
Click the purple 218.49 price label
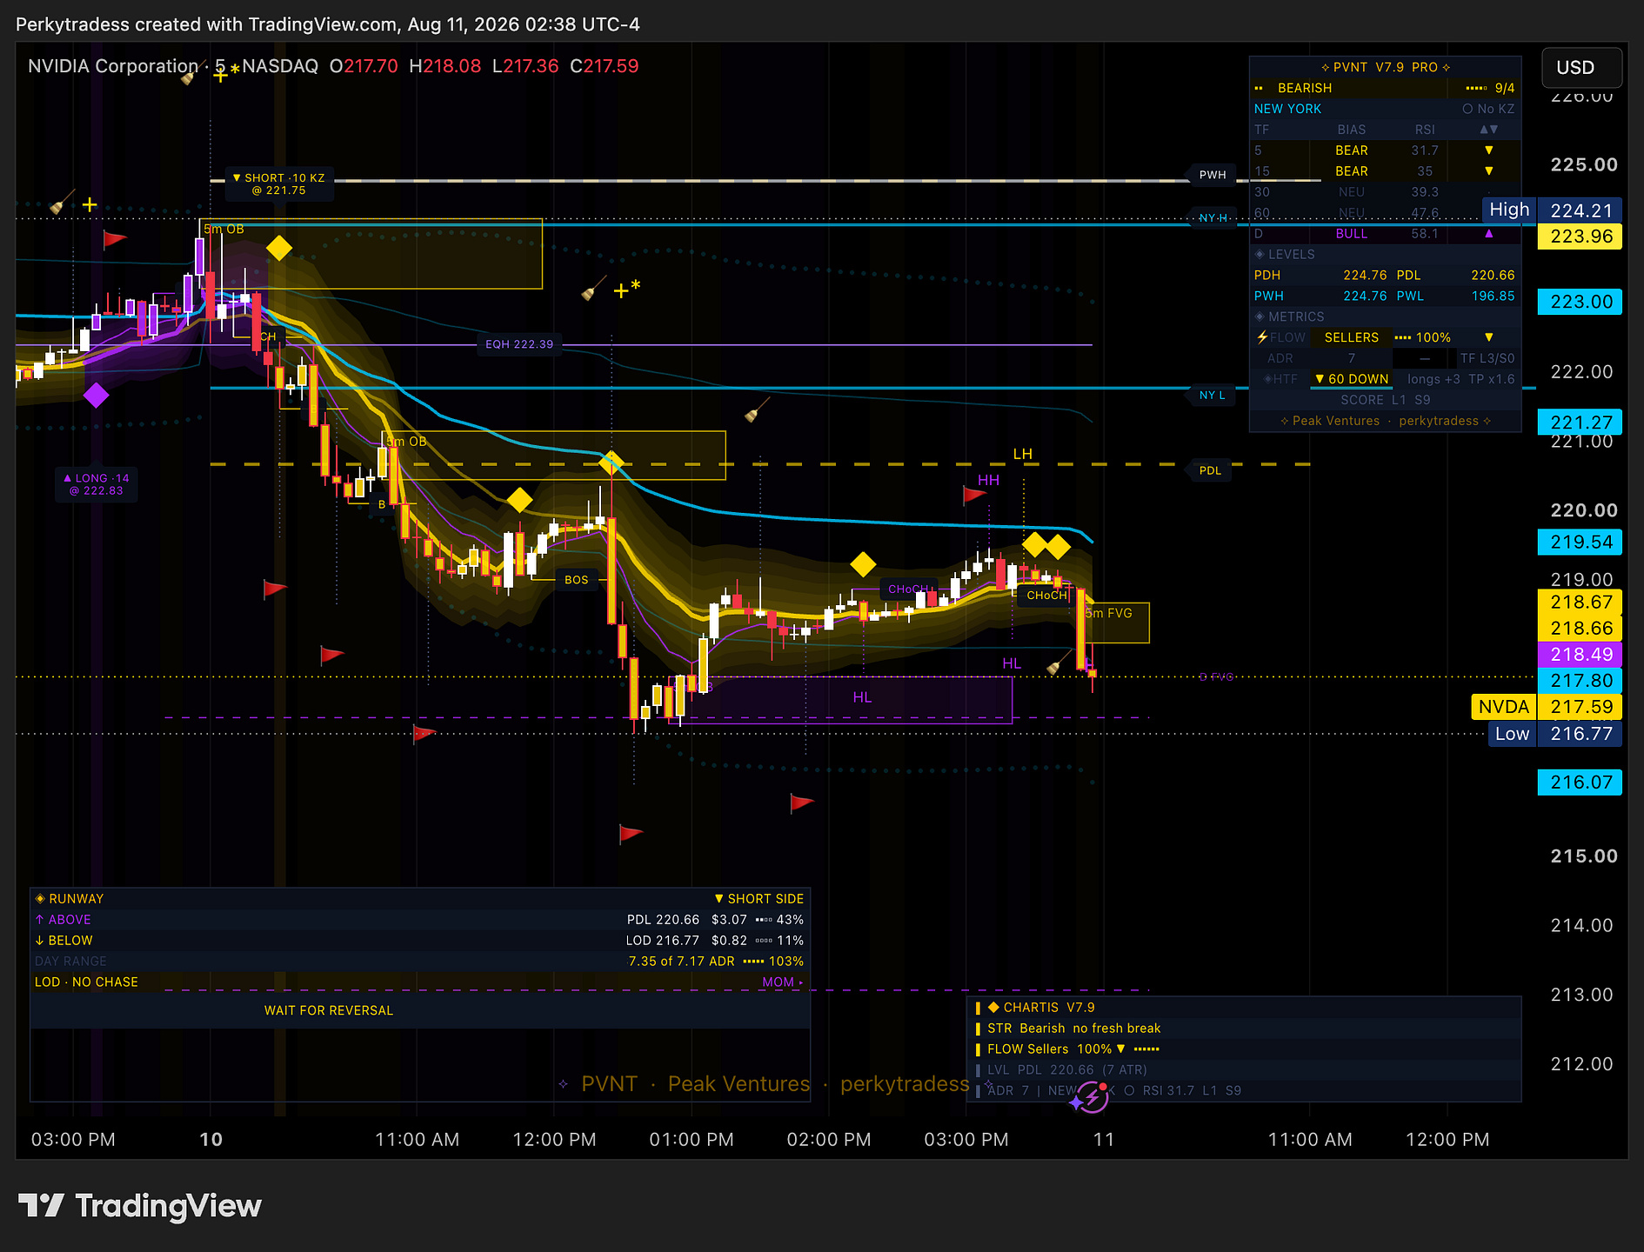point(1581,654)
